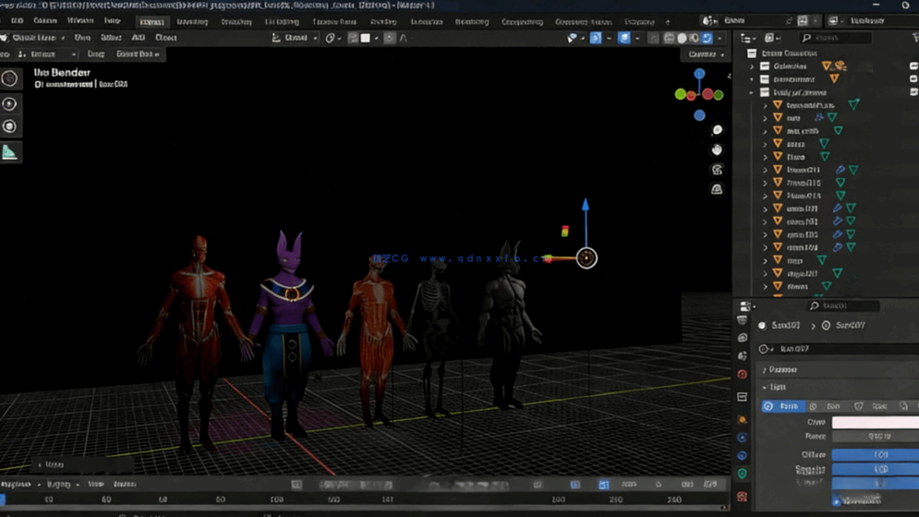Expand the Preview panel in properties
Image resolution: width=919 pixels, height=517 pixels.
tap(764, 370)
